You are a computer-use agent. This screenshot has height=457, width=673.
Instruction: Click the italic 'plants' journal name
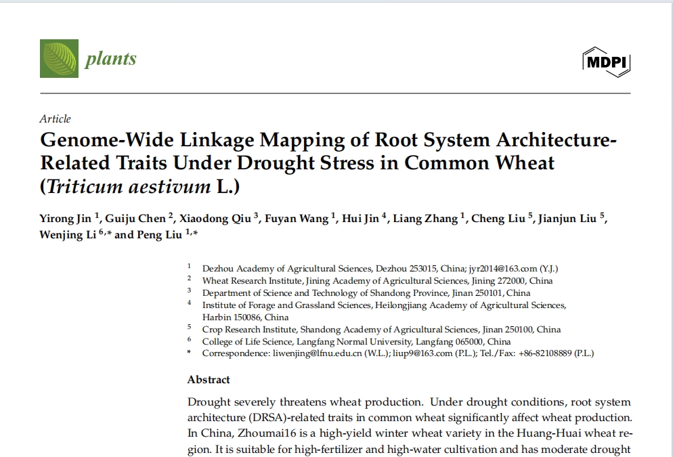click(x=110, y=59)
